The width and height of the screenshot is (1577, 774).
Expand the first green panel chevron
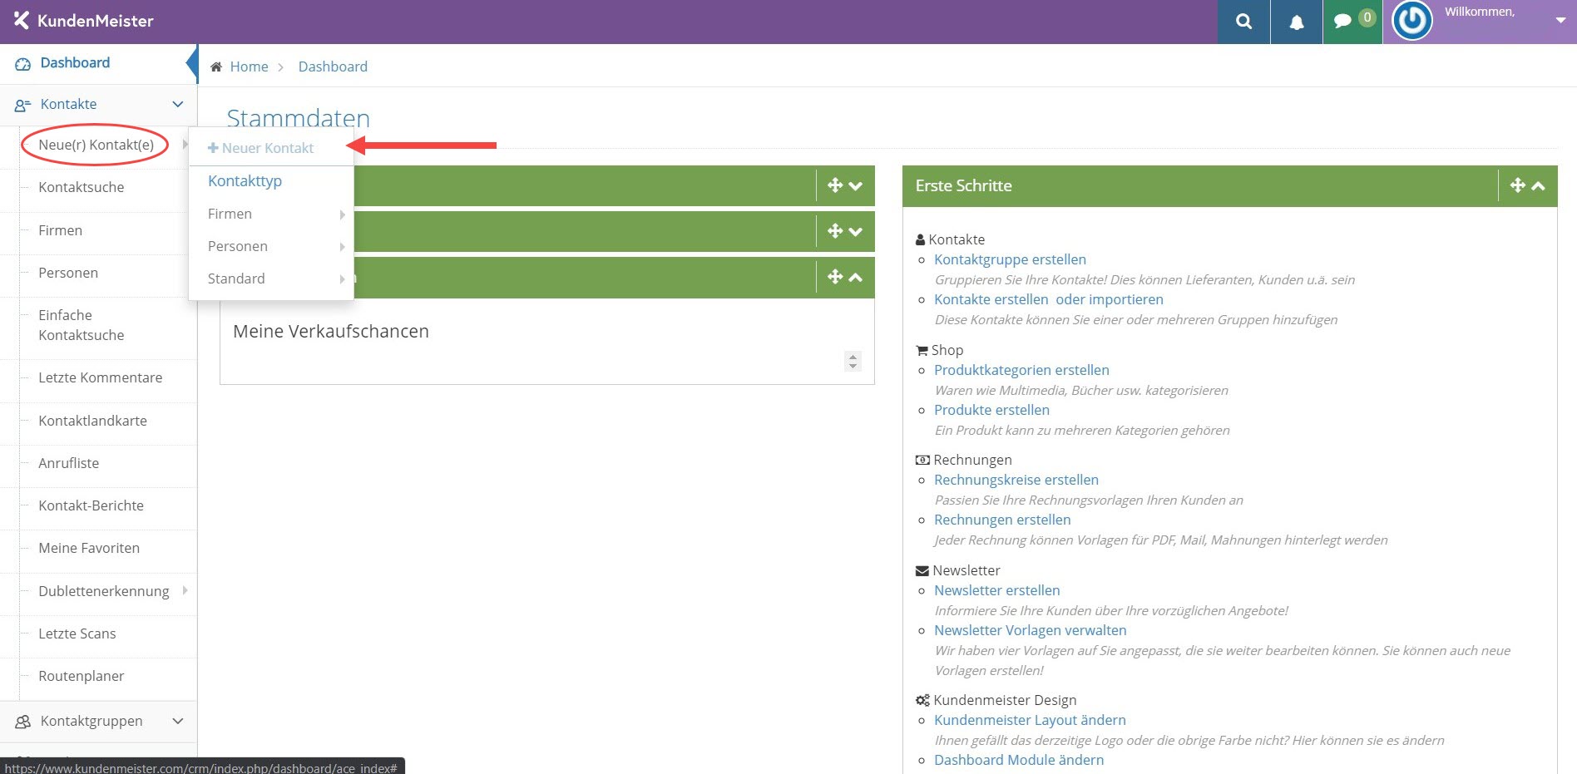tap(856, 186)
